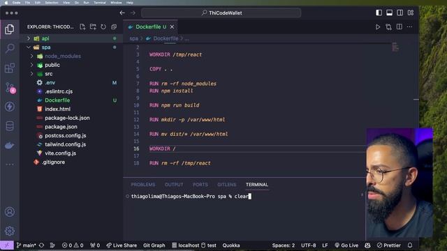Switch to the GITLENS panel tab
Image resolution: width=447 pixels, height=251 pixels.
(x=226, y=184)
